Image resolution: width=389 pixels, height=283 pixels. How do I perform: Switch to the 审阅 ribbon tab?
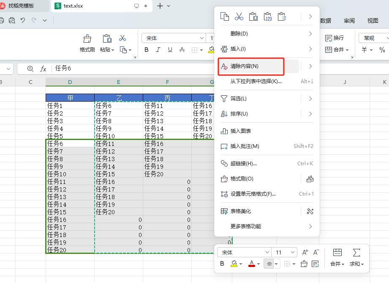[349, 21]
